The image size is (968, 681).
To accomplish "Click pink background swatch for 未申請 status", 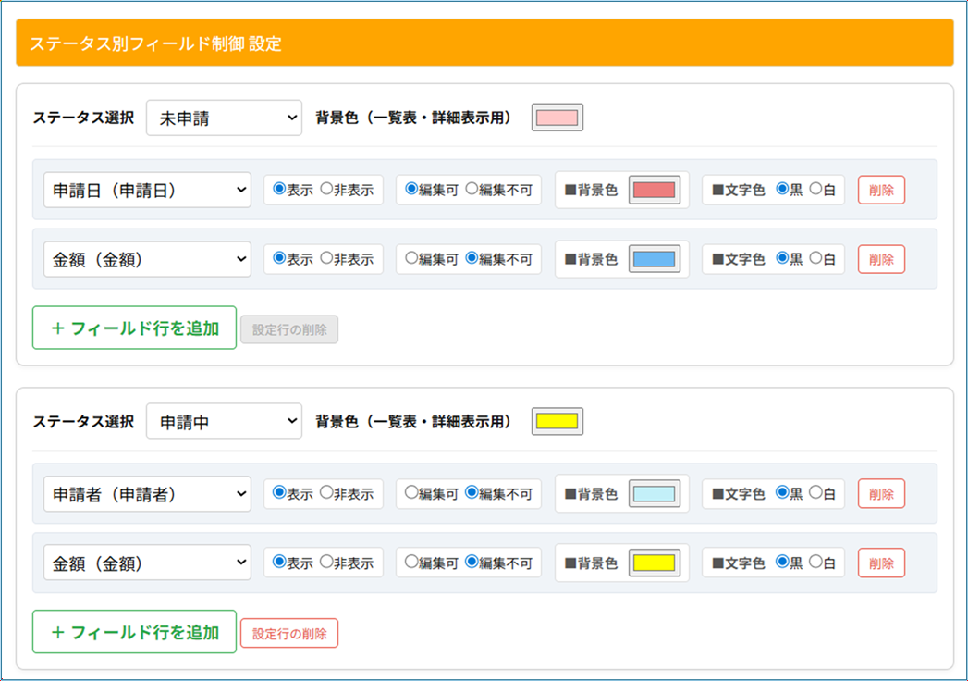I will (x=557, y=118).
